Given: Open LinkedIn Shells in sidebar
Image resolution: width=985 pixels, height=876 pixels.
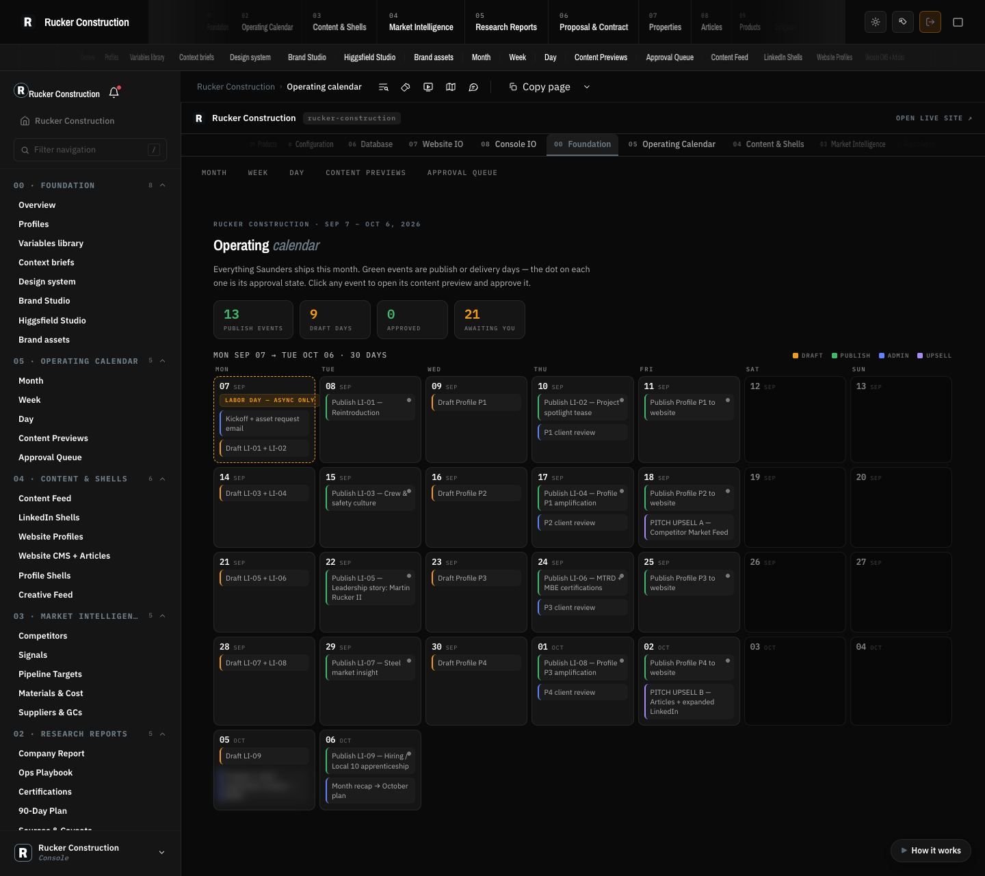Looking at the screenshot, I should click(x=49, y=518).
